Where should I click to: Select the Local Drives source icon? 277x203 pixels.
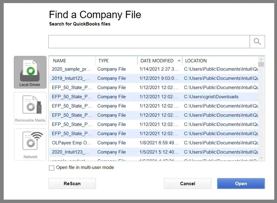click(30, 72)
